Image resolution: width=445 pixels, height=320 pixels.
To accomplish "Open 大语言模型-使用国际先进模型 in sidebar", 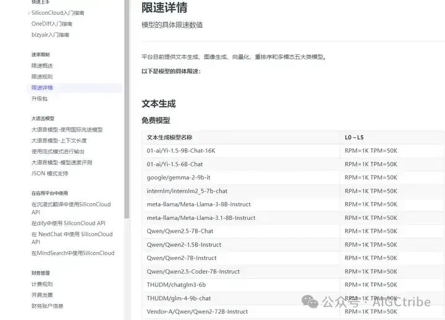I will pos(67,130).
